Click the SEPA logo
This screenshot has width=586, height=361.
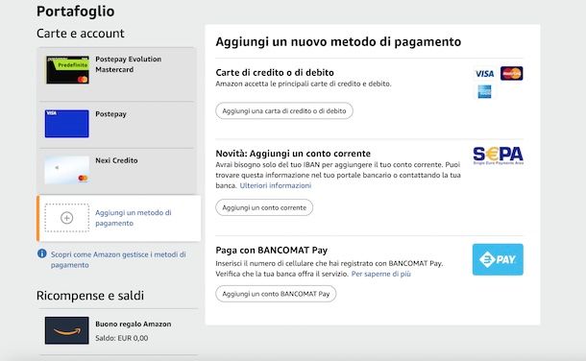pos(499,156)
